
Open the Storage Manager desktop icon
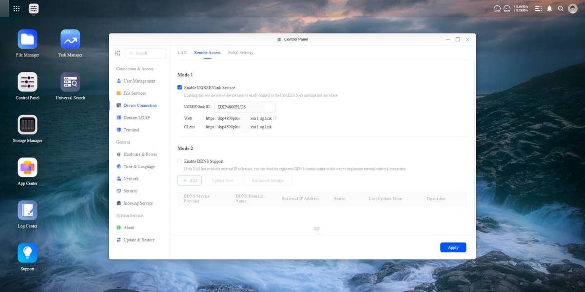point(27,125)
